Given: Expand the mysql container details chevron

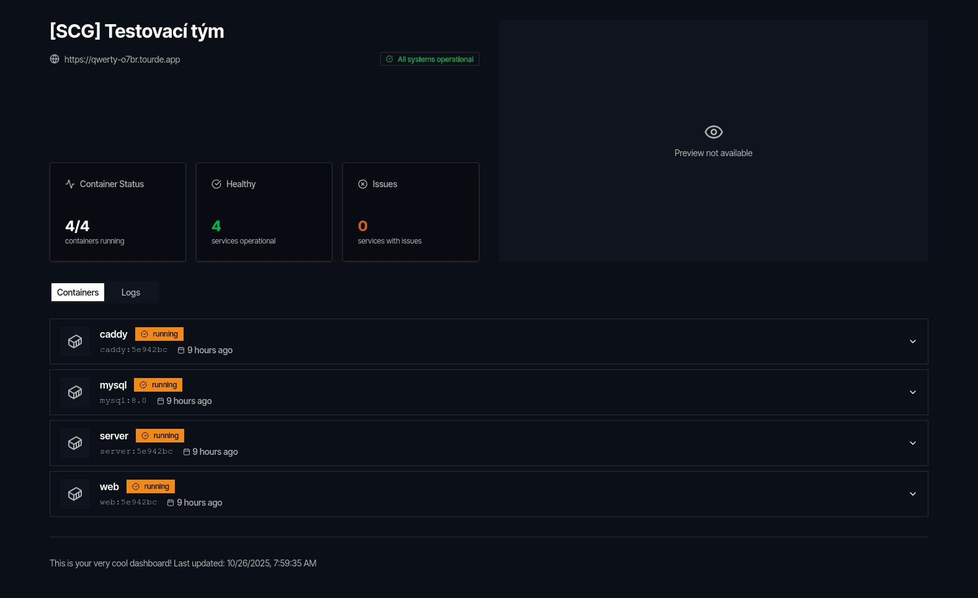Looking at the screenshot, I should click(912, 392).
